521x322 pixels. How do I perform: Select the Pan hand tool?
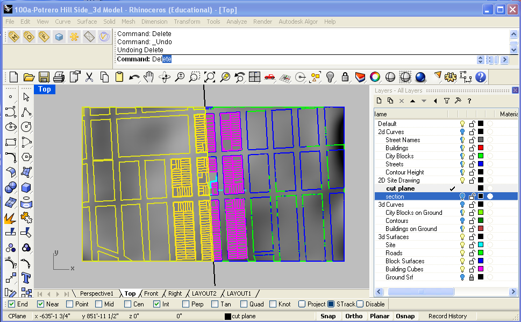[x=149, y=77]
